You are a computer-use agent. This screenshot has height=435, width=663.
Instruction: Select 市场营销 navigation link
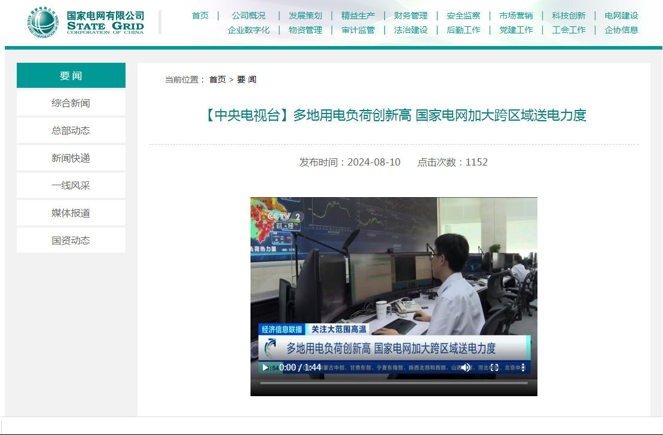tap(516, 16)
